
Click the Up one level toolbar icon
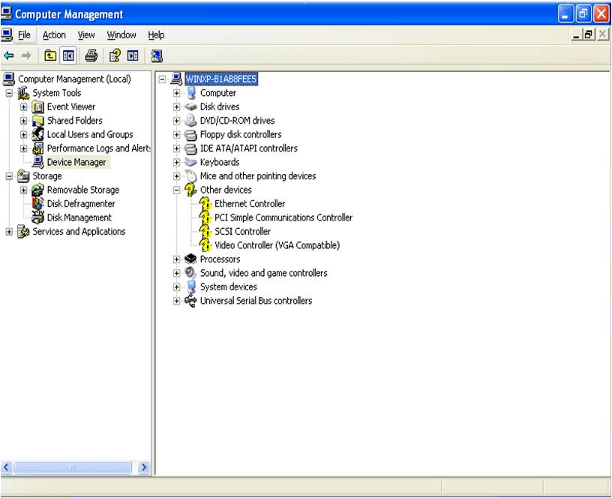click(x=50, y=55)
